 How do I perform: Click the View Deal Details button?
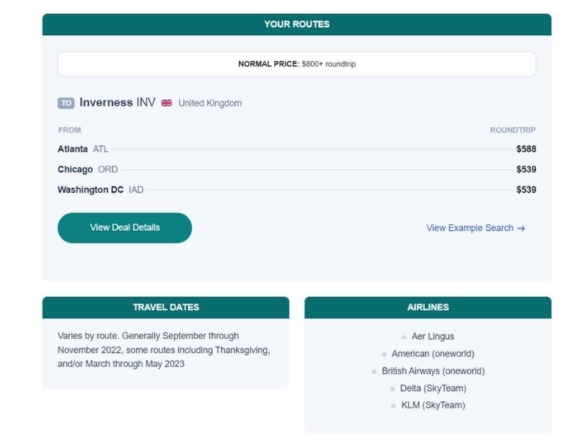click(124, 228)
